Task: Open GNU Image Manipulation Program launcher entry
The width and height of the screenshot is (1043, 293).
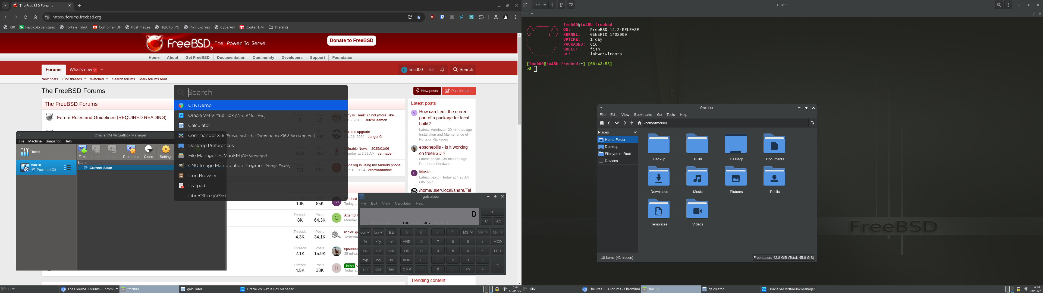Action: pos(261,165)
